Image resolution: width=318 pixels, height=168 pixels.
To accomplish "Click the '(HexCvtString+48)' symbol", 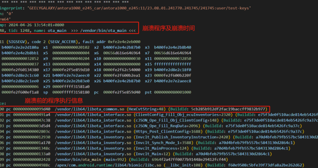I will (x=146, y=109).
